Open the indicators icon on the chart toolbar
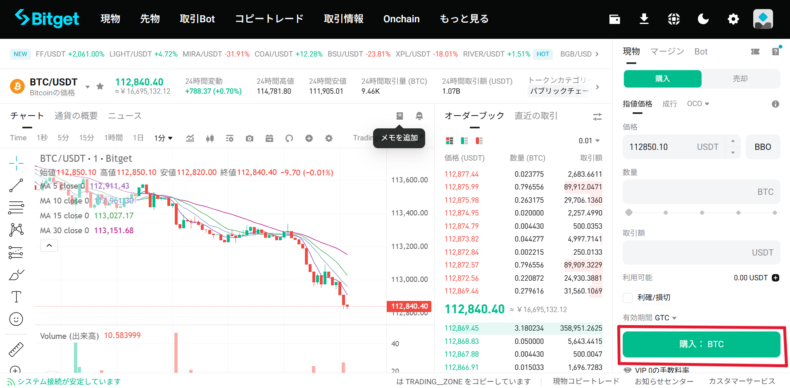This screenshot has height=388, width=790. [x=190, y=138]
